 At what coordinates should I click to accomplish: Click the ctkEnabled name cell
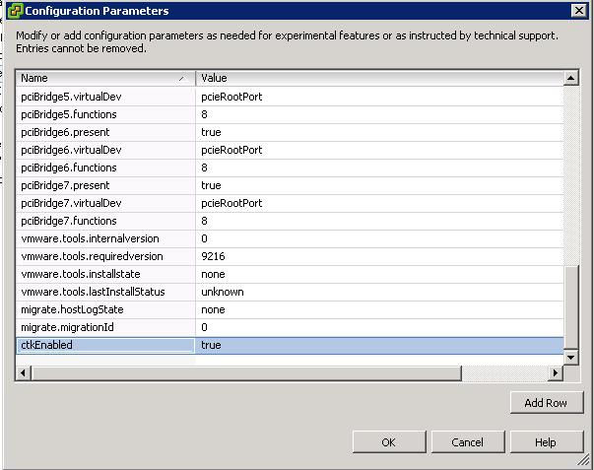(105, 345)
